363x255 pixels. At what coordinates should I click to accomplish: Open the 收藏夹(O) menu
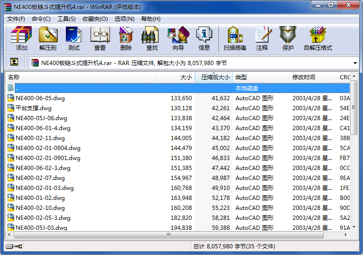tap(95, 19)
